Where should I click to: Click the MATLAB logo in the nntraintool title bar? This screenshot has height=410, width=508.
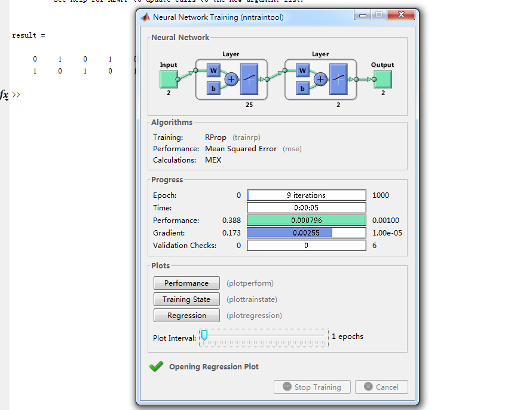click(145, 17)
